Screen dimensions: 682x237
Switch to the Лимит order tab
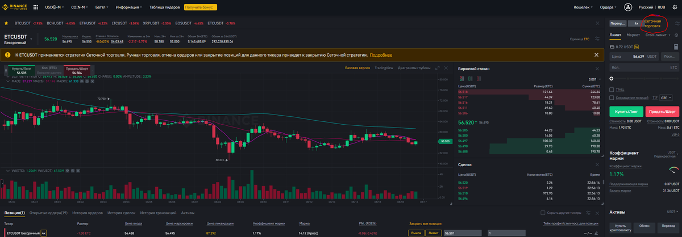(x=615, y=35)
